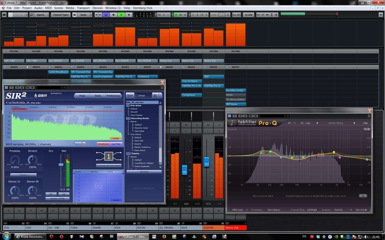Open the Transport menu

[x=83, y=8]
